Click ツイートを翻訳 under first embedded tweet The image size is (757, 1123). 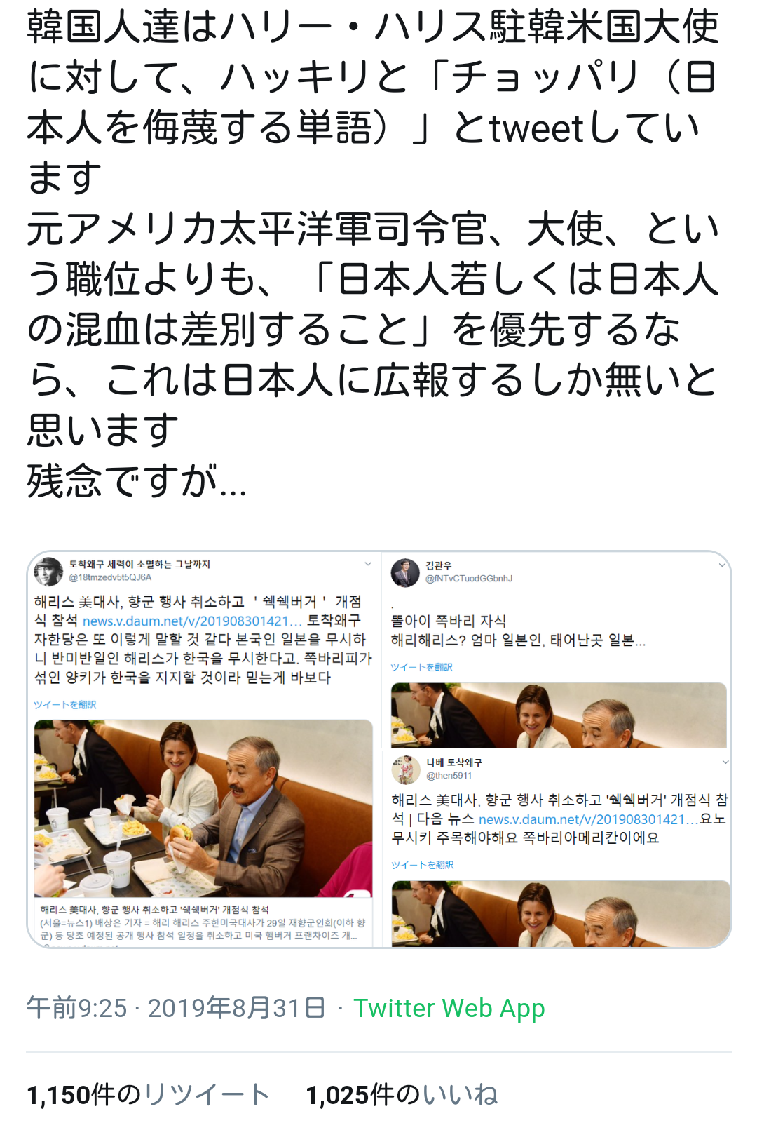pyautogui.click(x=65, y=704)
